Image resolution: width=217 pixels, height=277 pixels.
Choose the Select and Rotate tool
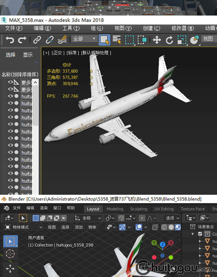[x=169, y=40]
